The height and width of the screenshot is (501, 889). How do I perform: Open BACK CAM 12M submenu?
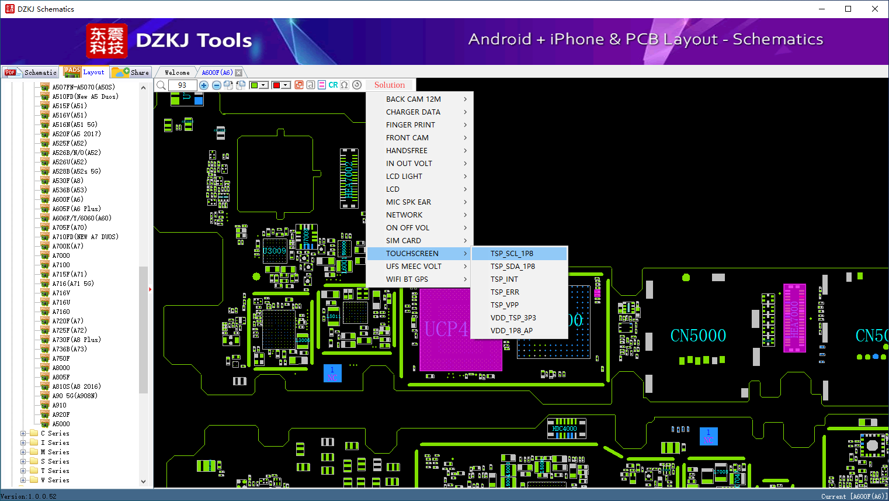pyautogui.click(x=419, y=99)
